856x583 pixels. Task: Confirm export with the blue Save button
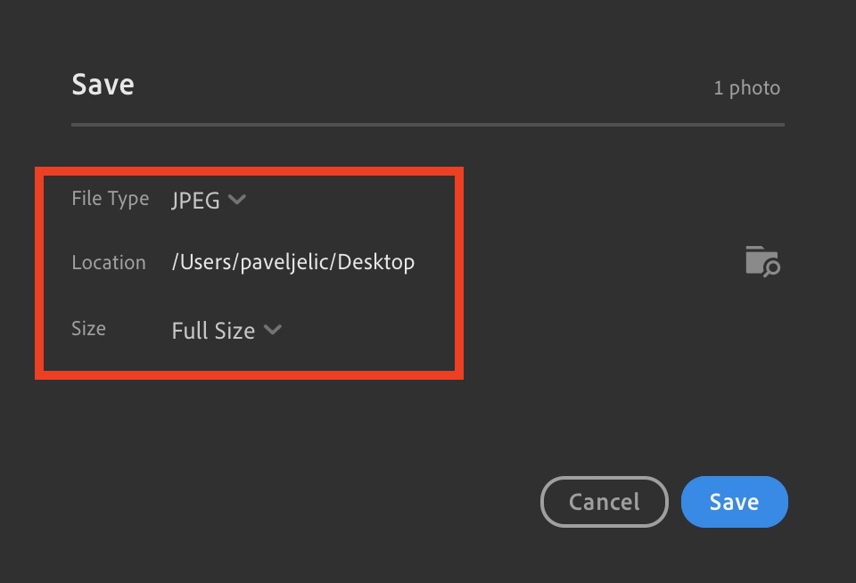(x=734, y=502)
